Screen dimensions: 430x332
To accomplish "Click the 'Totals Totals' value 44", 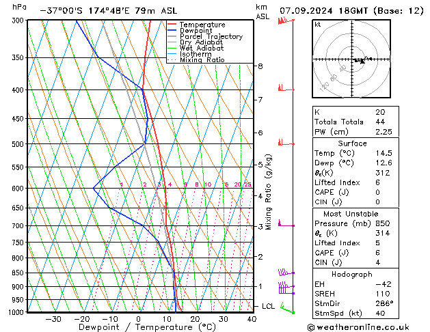I will (x=380, y=122).
